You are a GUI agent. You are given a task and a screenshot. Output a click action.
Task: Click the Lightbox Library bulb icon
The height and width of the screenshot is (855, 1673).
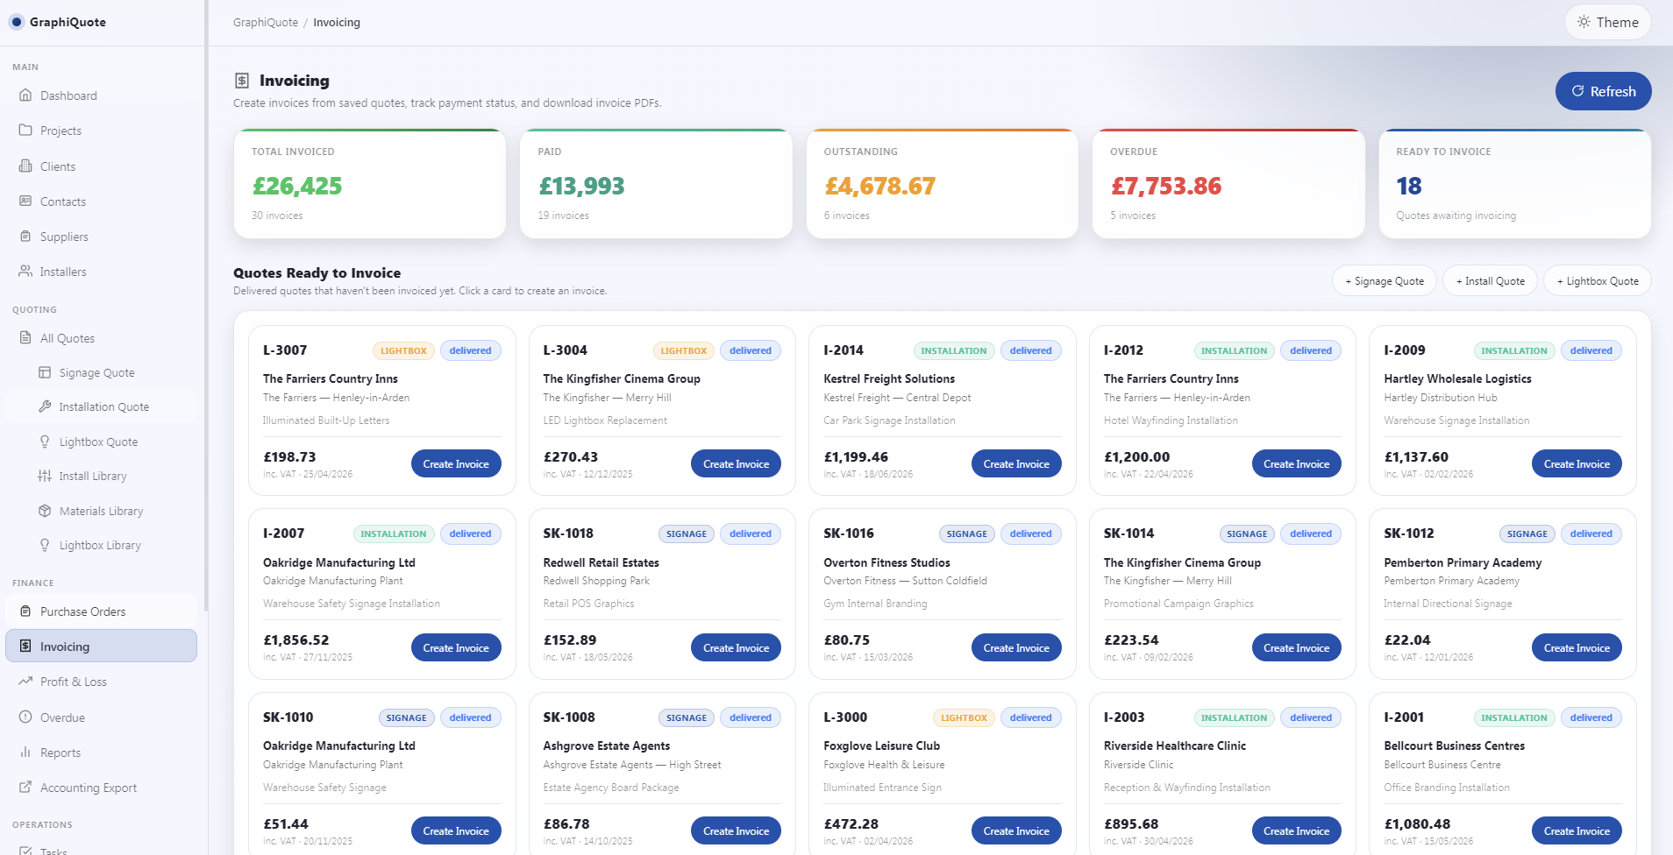click(x=45, y=545)
